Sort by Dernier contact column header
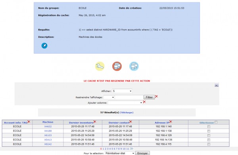Image resolution: width=238 pixels, height=155 pixels. point(119,123)
